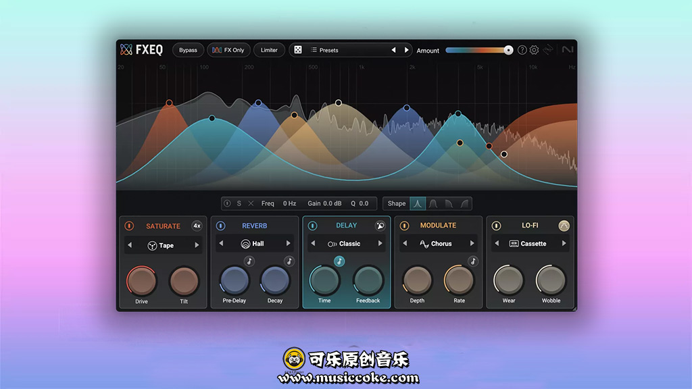The width and height of the screenshot is (692, 389).
Task: Toggle Delay module power
Action: point(312,226)
